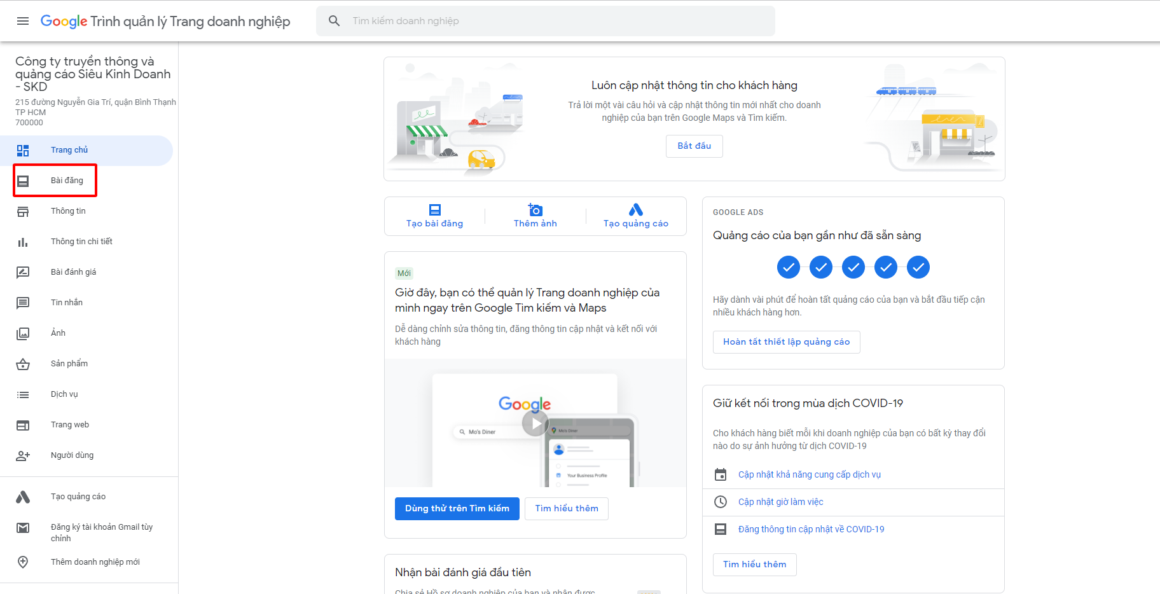Click the business name Siêu Kinh Doanh - SKD
The image size is (1160, 594).
93,74
